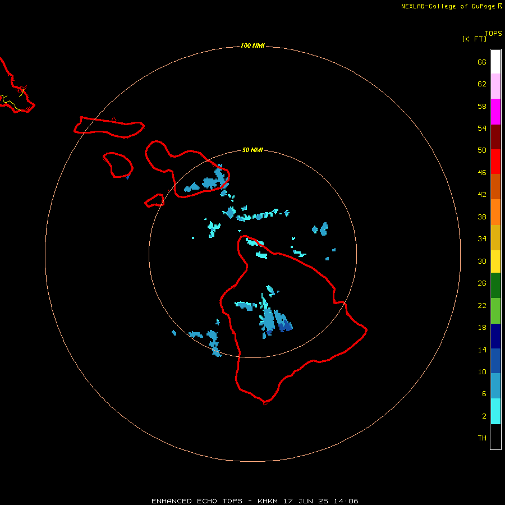505x505 pixels.
Task: Click the legend value 30
Action: click(482, 261)
